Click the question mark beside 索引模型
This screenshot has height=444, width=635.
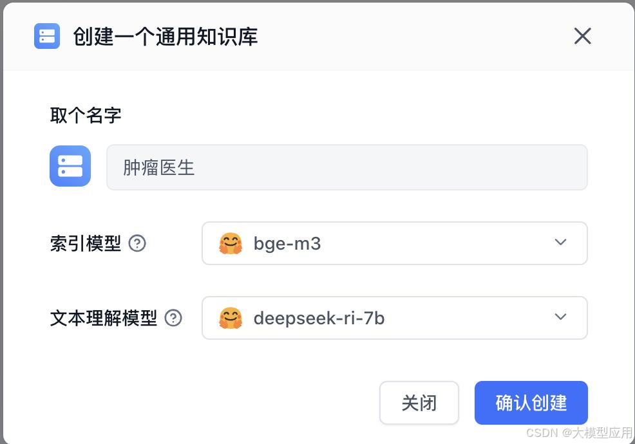(x=137, y=244)
